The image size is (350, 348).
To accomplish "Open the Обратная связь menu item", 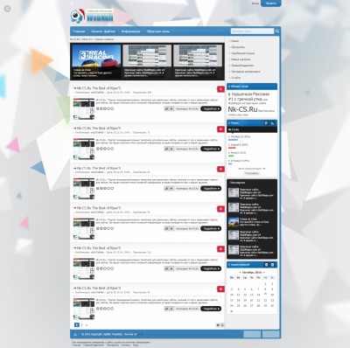I will (158, 31).
